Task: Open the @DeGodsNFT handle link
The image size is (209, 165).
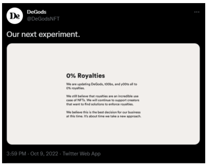Action: [43, 19]
